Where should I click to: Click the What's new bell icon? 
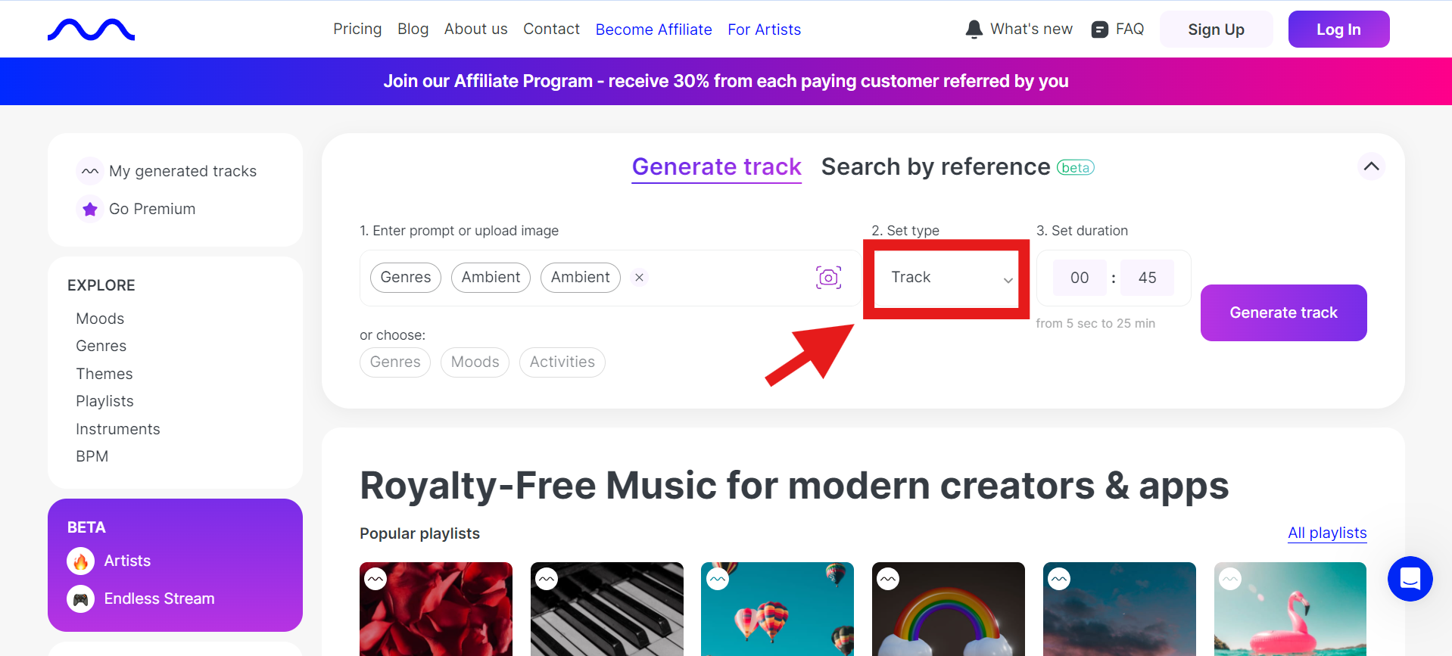pyautogui.click(x=974, y=30)
